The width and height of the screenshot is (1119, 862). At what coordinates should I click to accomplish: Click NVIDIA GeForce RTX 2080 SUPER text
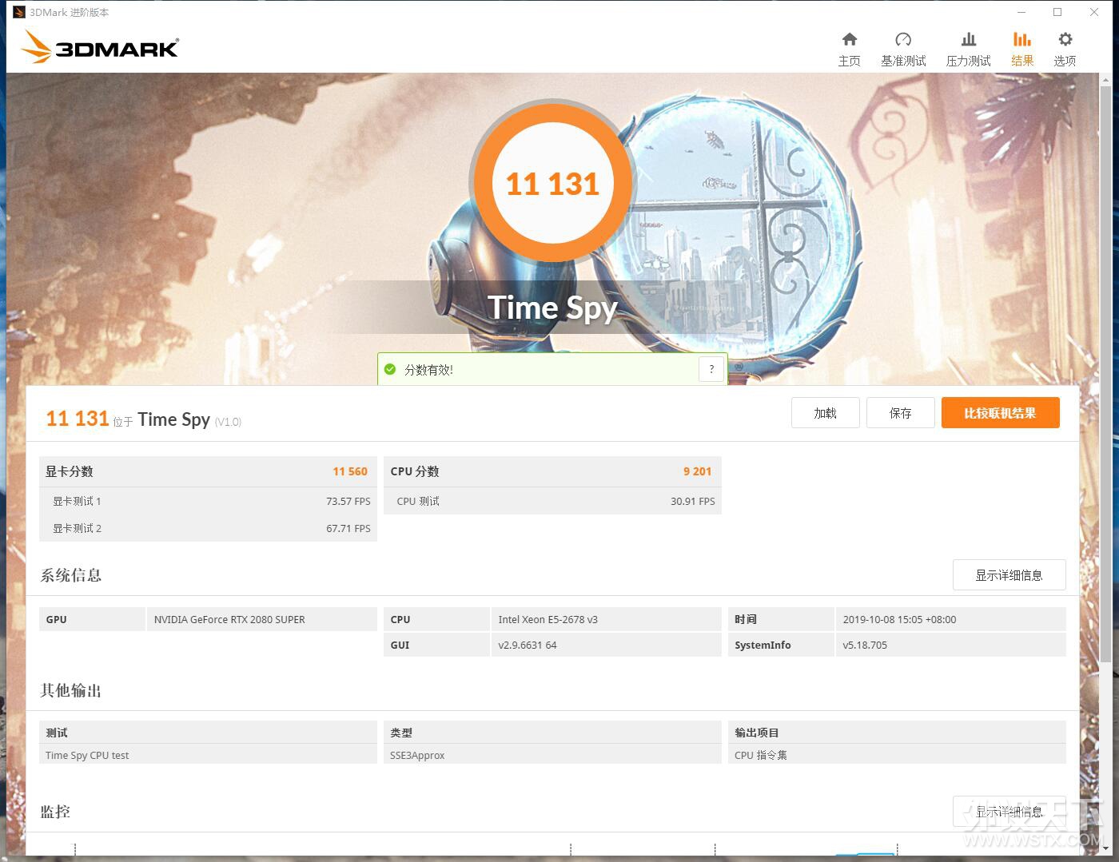click(229, 619)
